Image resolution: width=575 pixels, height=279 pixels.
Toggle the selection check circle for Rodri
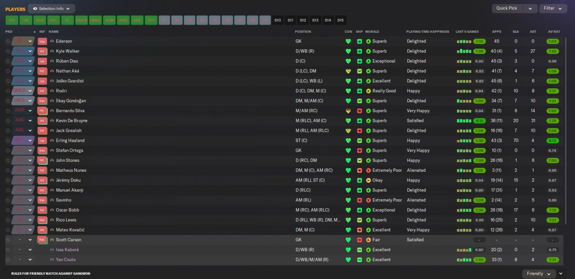pyautogui.click(x=8, y=91)
